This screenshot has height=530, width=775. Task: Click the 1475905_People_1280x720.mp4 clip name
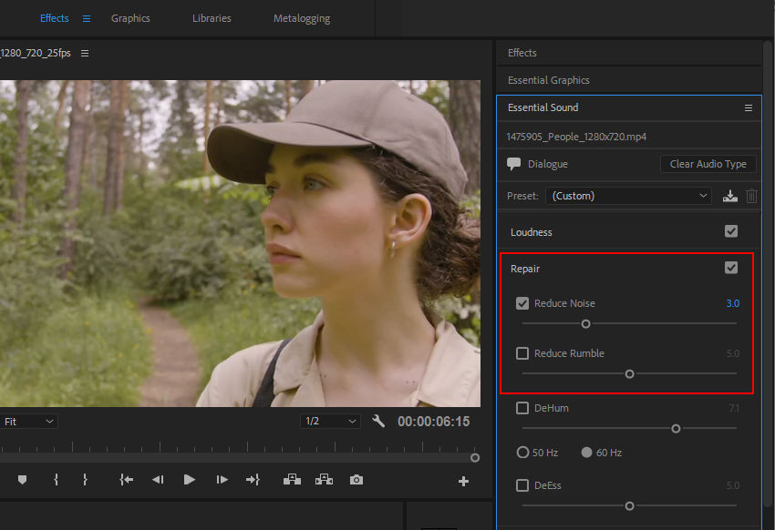click(x=576, y=137)
